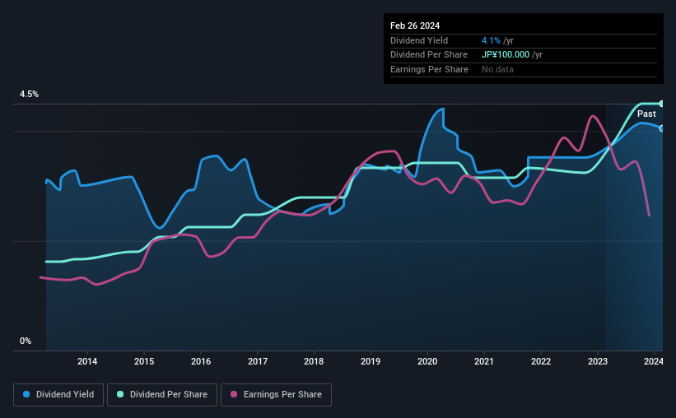Viewport: 676px width, 418px height.
Task: Click the Feb 26 2024 tooltip date
Action: coord(415,26)
